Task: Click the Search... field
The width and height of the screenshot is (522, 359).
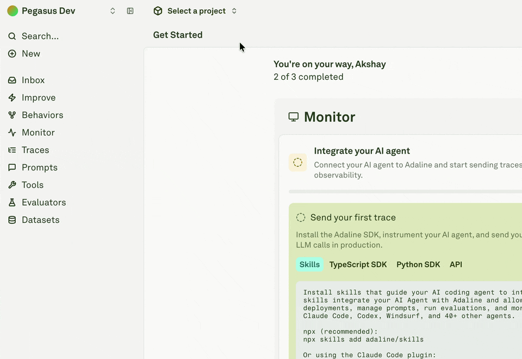Action: click(40, 36)
